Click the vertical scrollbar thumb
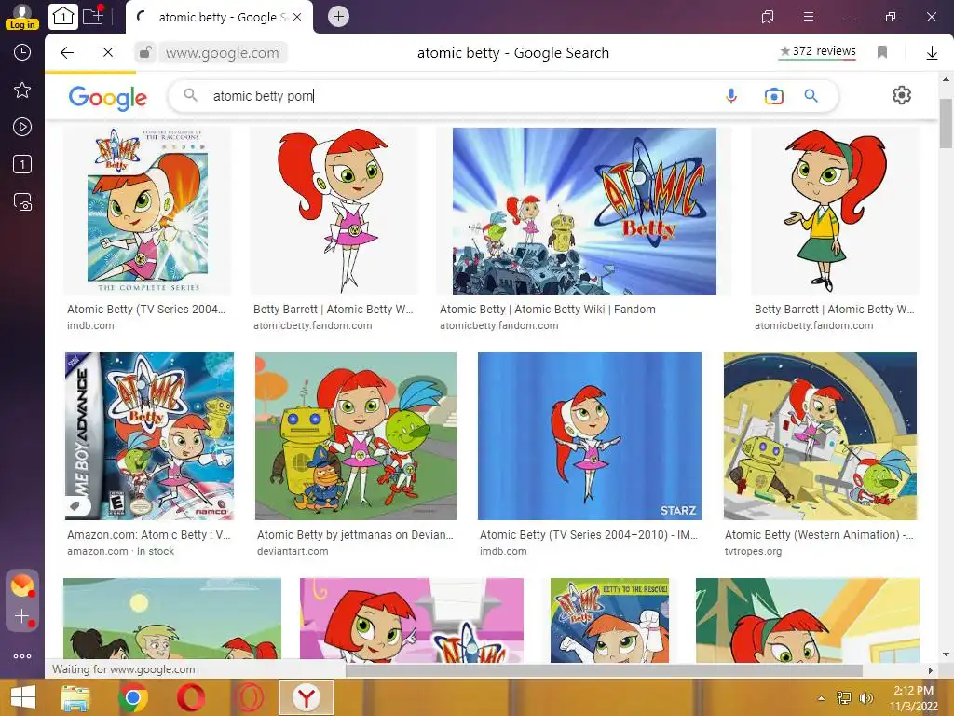954x716 pixels. (946, 124)
